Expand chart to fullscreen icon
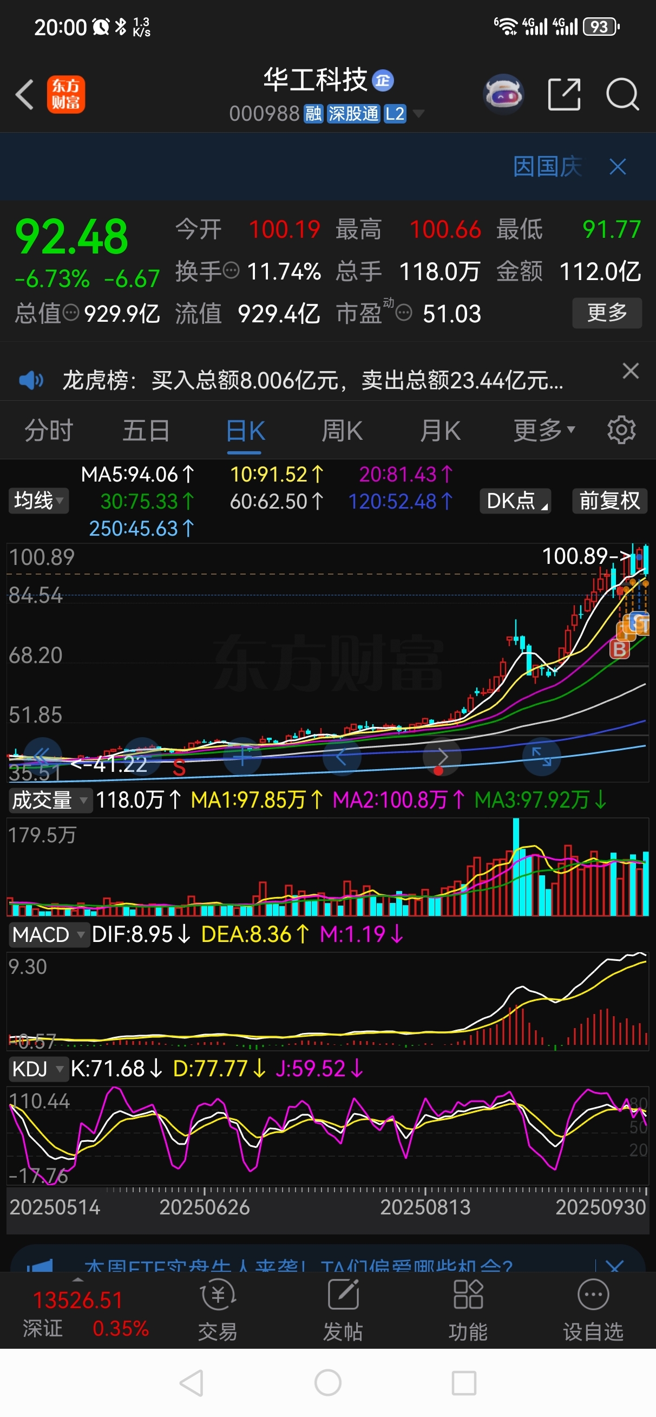 click(x=542, y=756)
